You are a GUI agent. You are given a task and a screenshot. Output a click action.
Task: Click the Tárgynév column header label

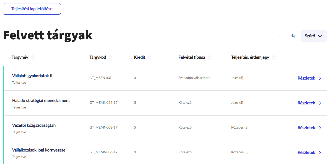20,57
